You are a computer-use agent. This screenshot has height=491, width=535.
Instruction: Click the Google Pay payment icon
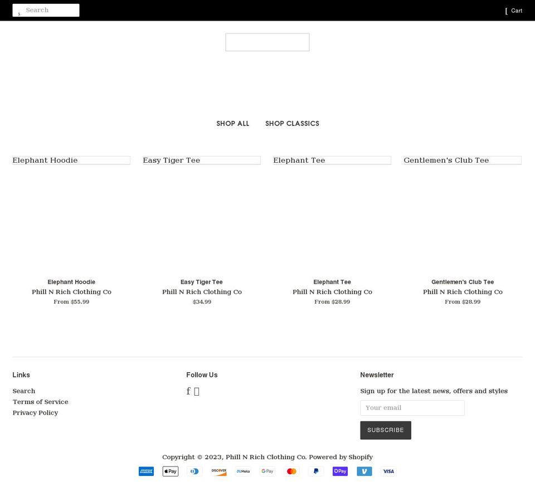267,471
